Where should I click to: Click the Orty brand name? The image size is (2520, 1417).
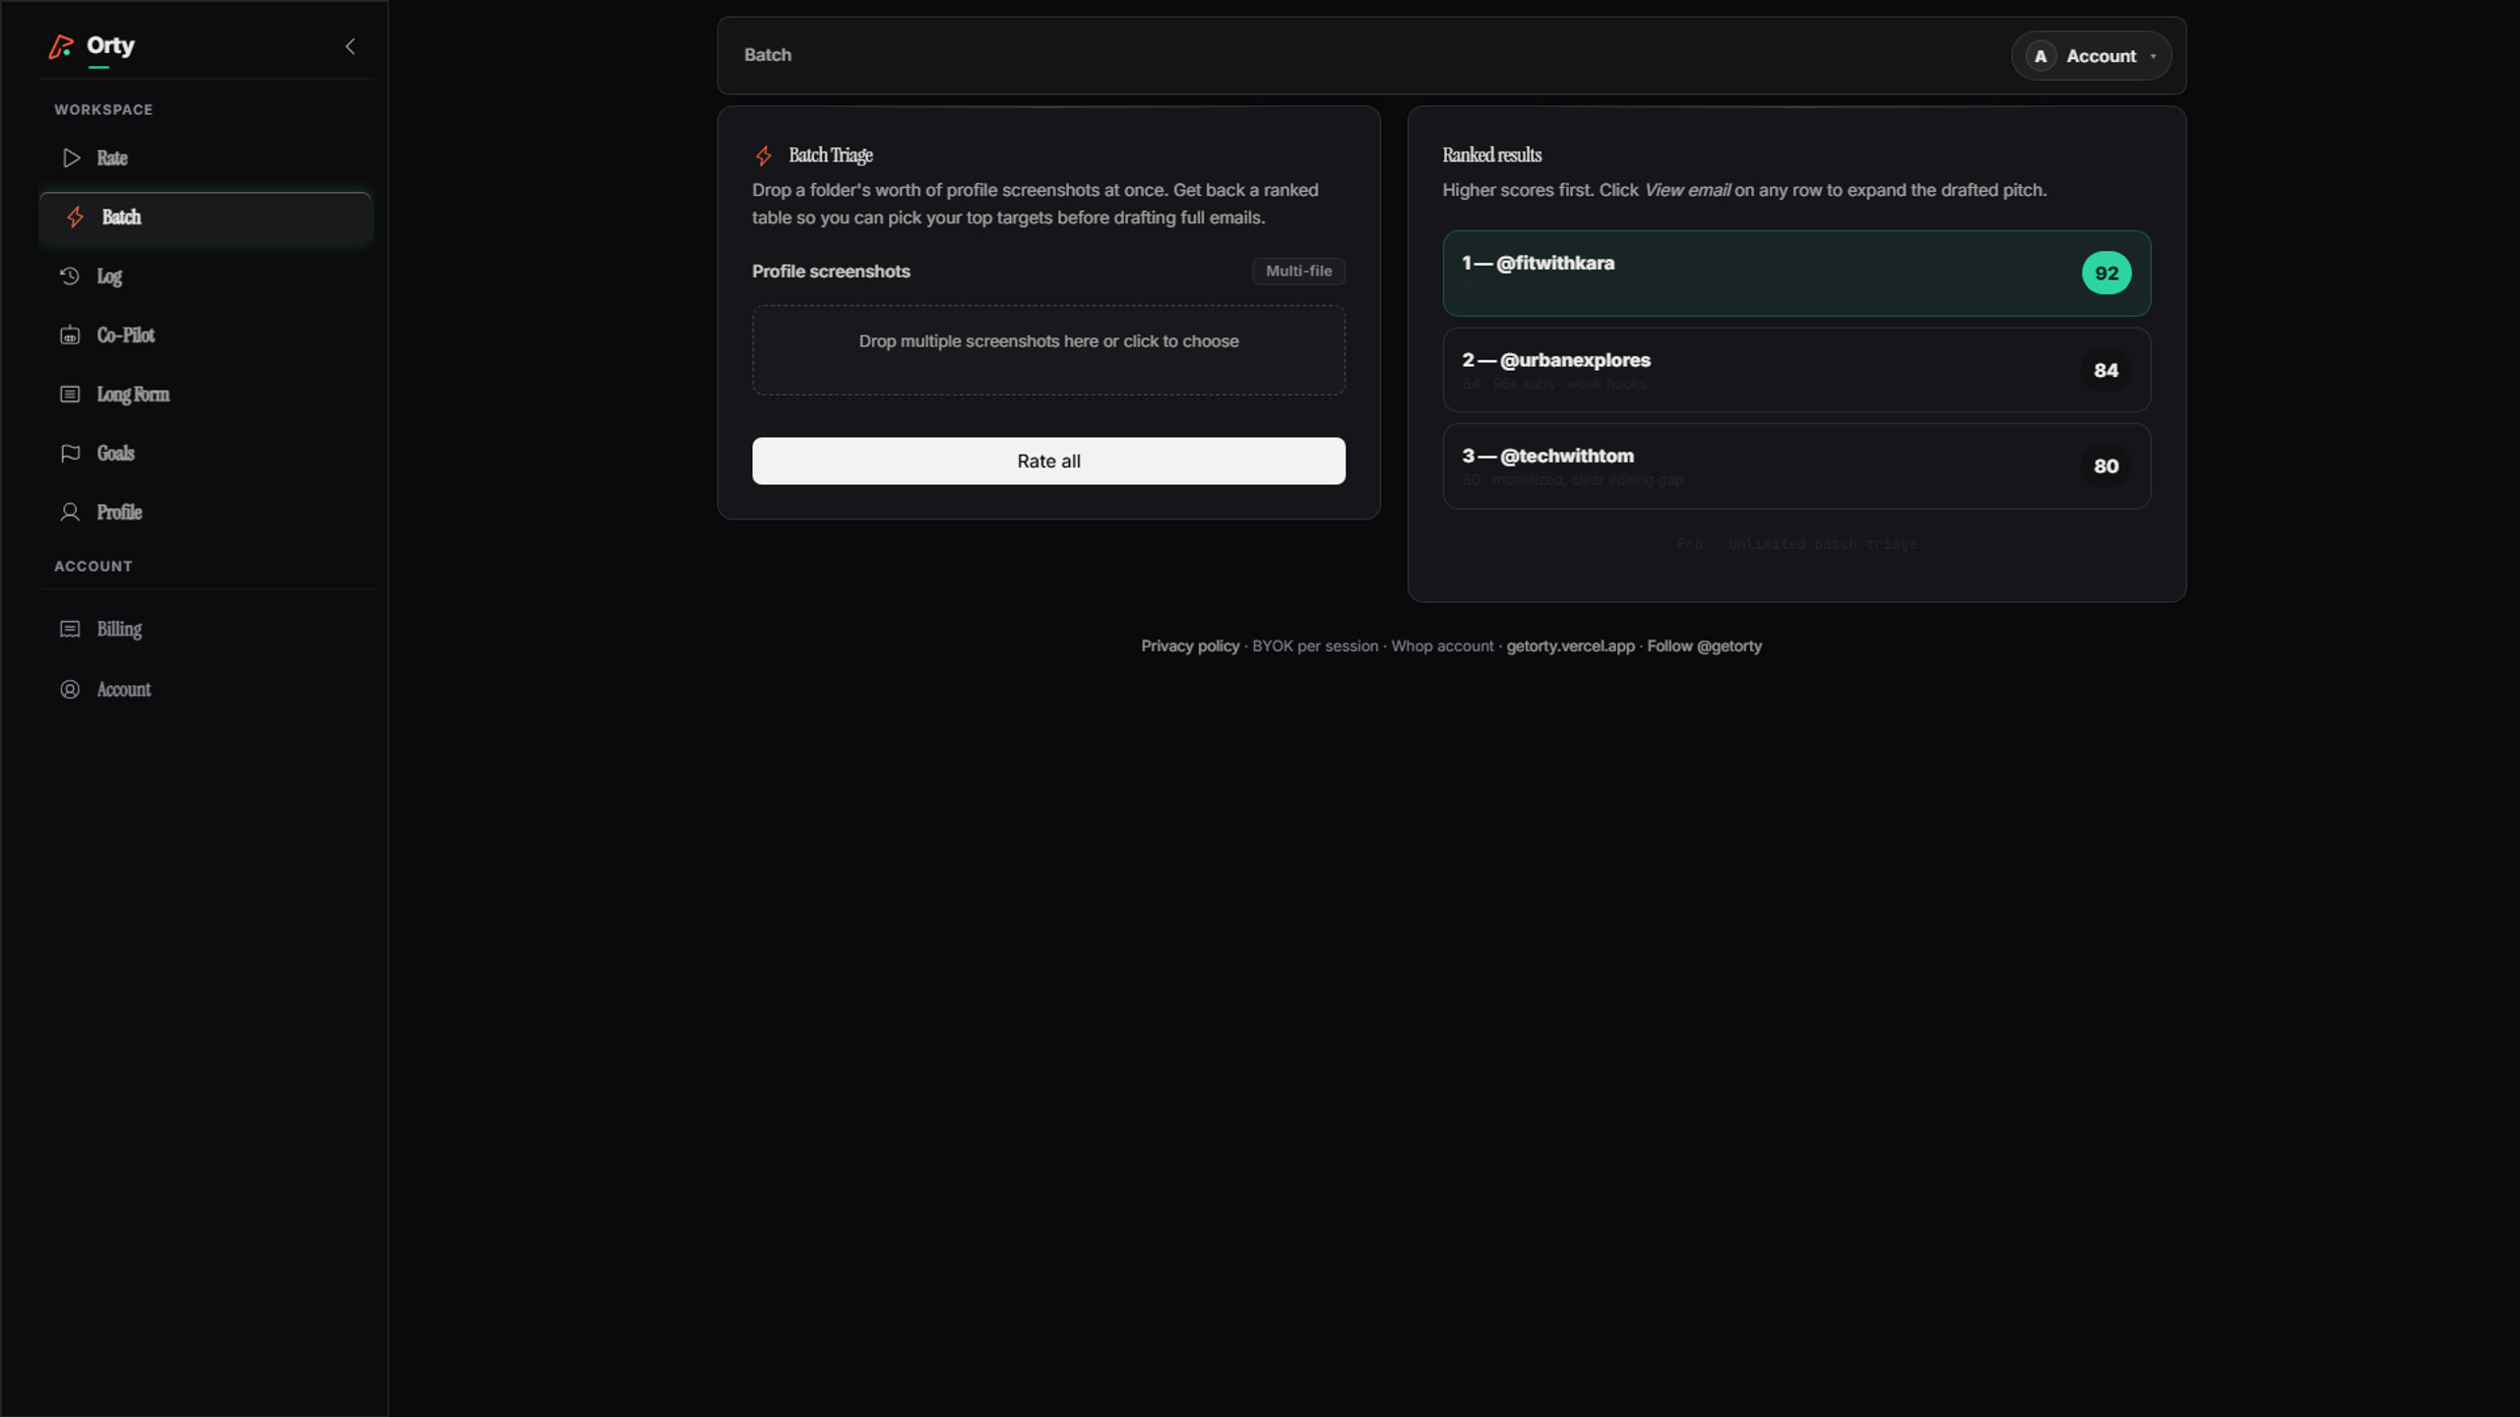pyautogui.click(x=110, y=45)
